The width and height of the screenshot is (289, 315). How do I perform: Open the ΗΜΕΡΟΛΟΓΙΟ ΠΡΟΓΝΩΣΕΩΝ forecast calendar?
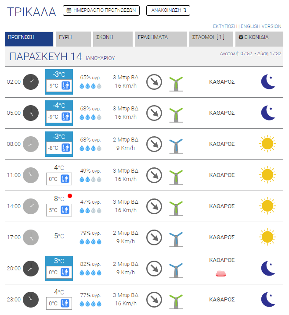[101, 11]
